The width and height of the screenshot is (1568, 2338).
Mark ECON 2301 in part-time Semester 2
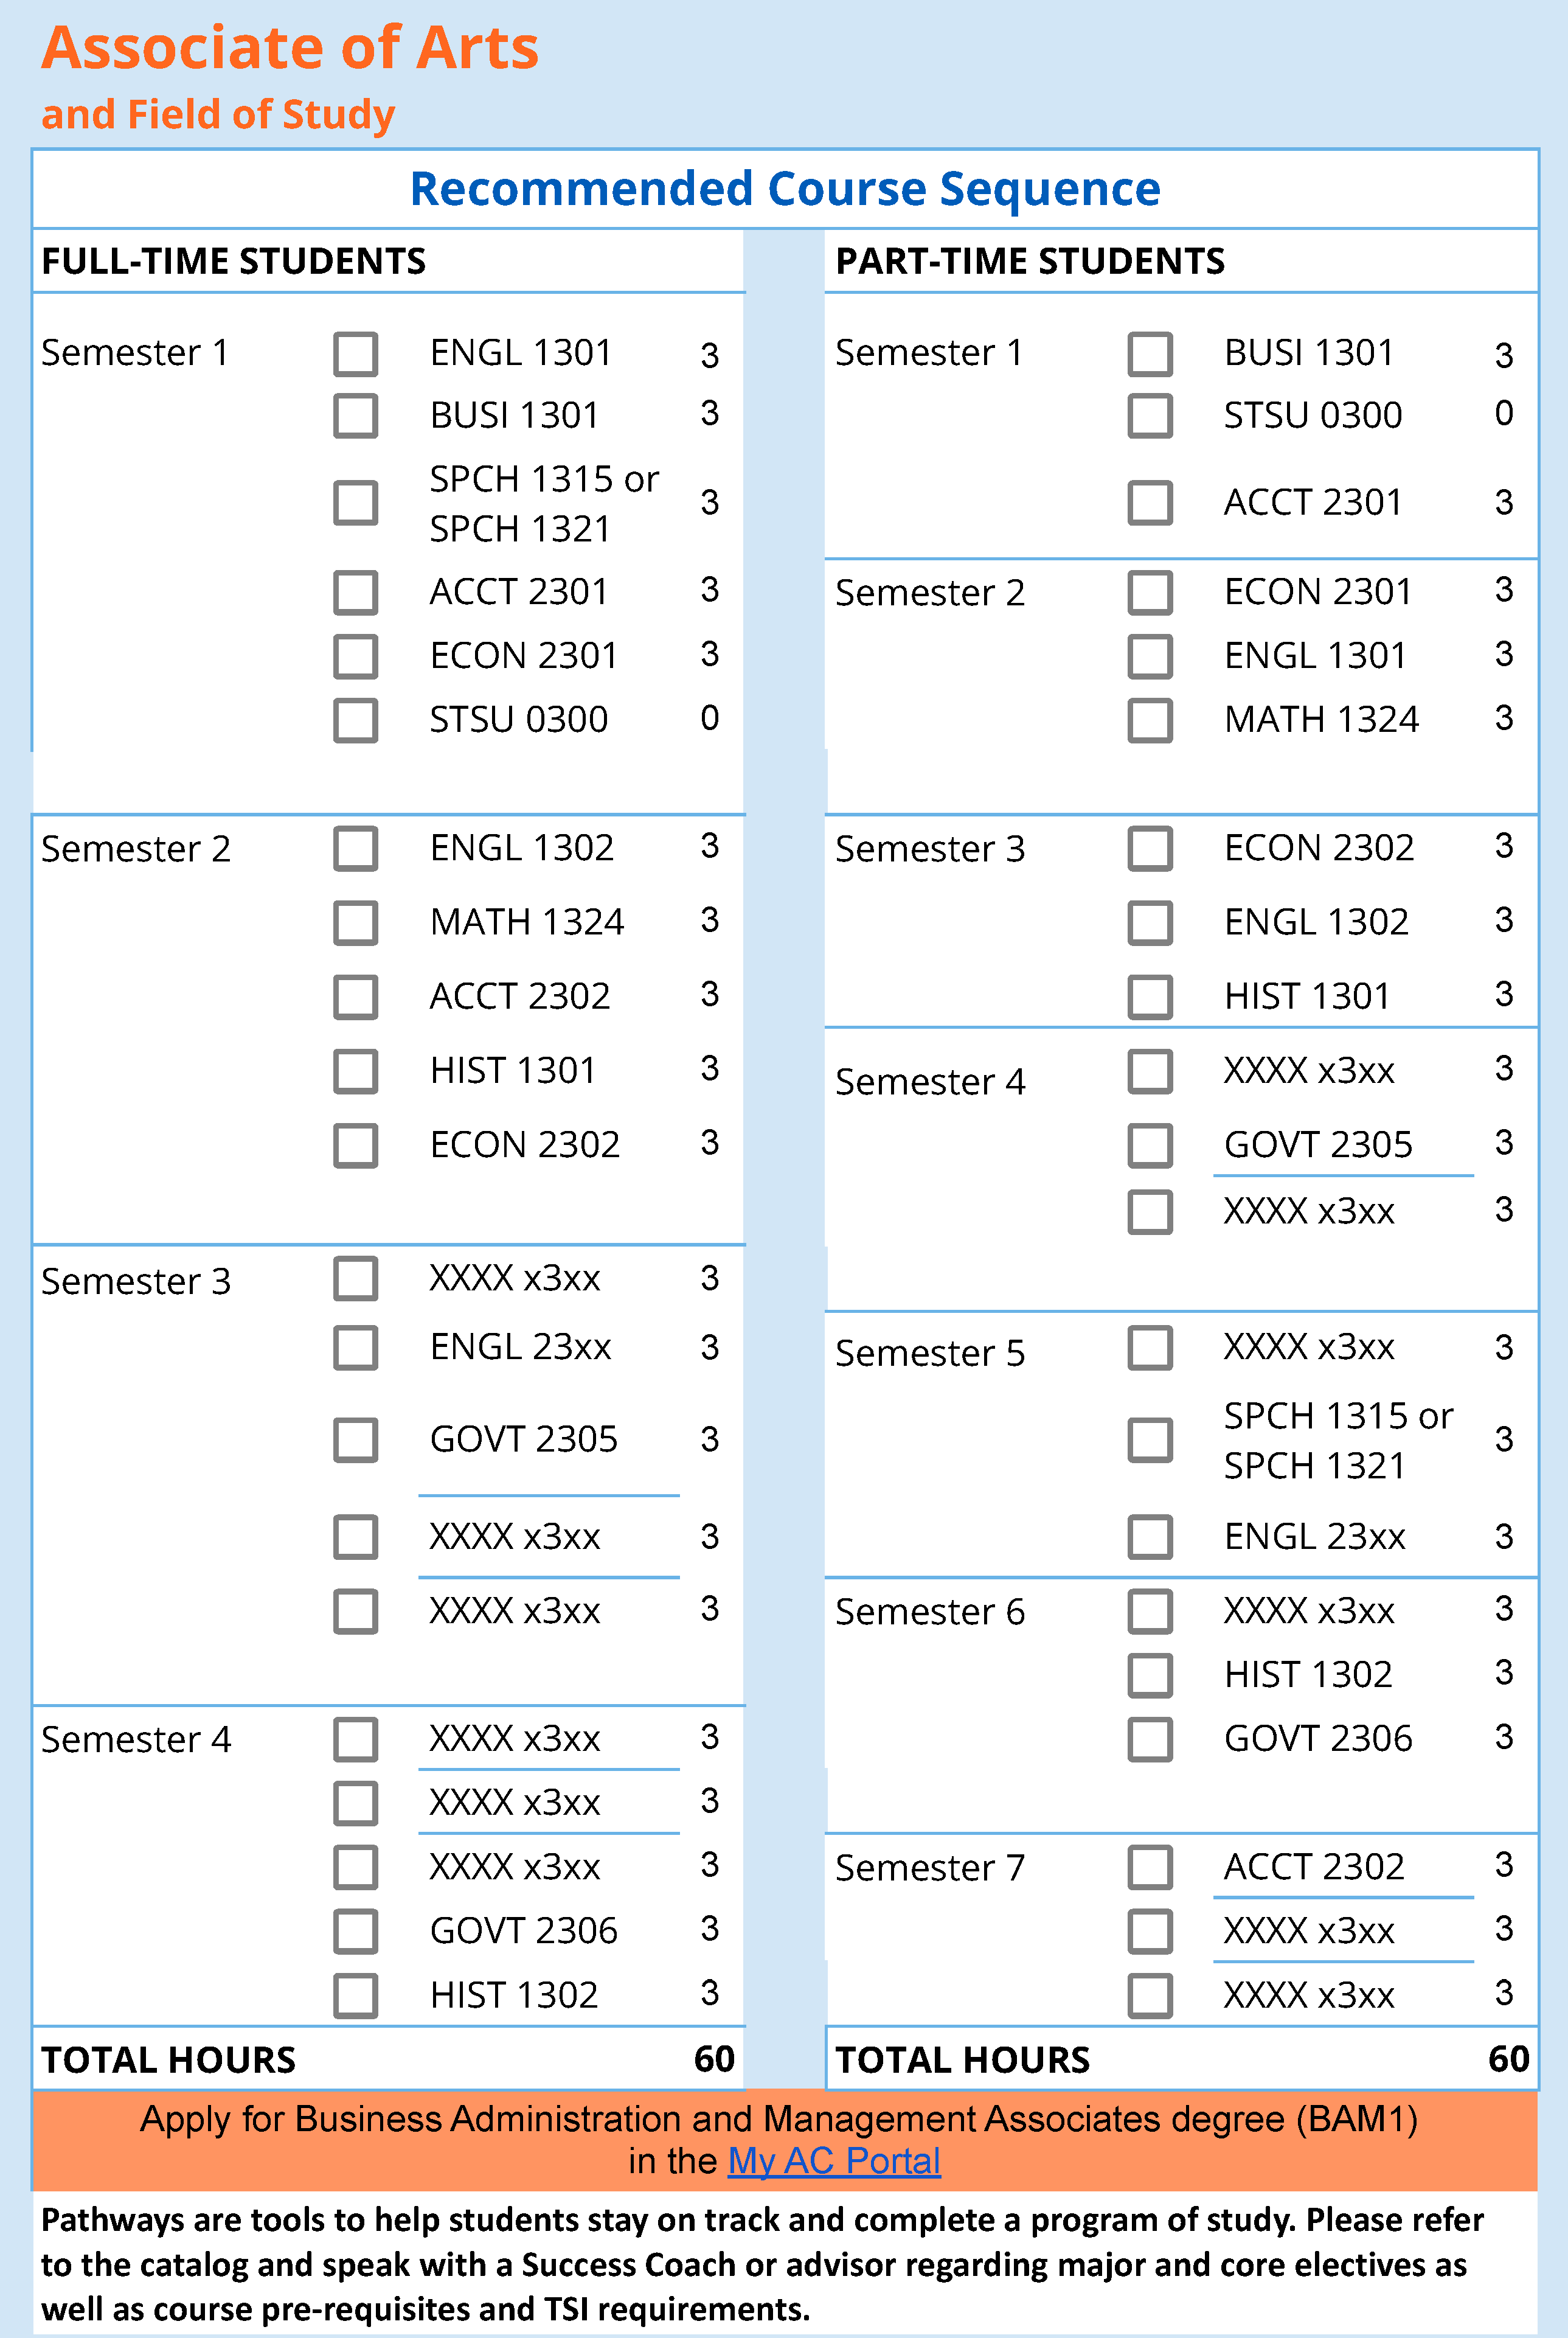point(1150,592)
